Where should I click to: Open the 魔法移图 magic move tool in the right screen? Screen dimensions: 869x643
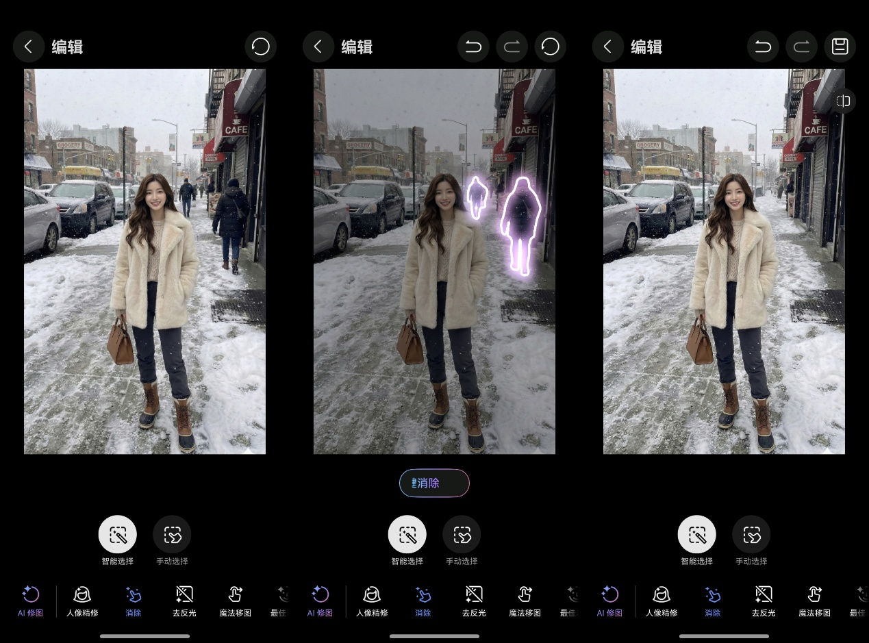pyautogui.click(x=814, y=601)
